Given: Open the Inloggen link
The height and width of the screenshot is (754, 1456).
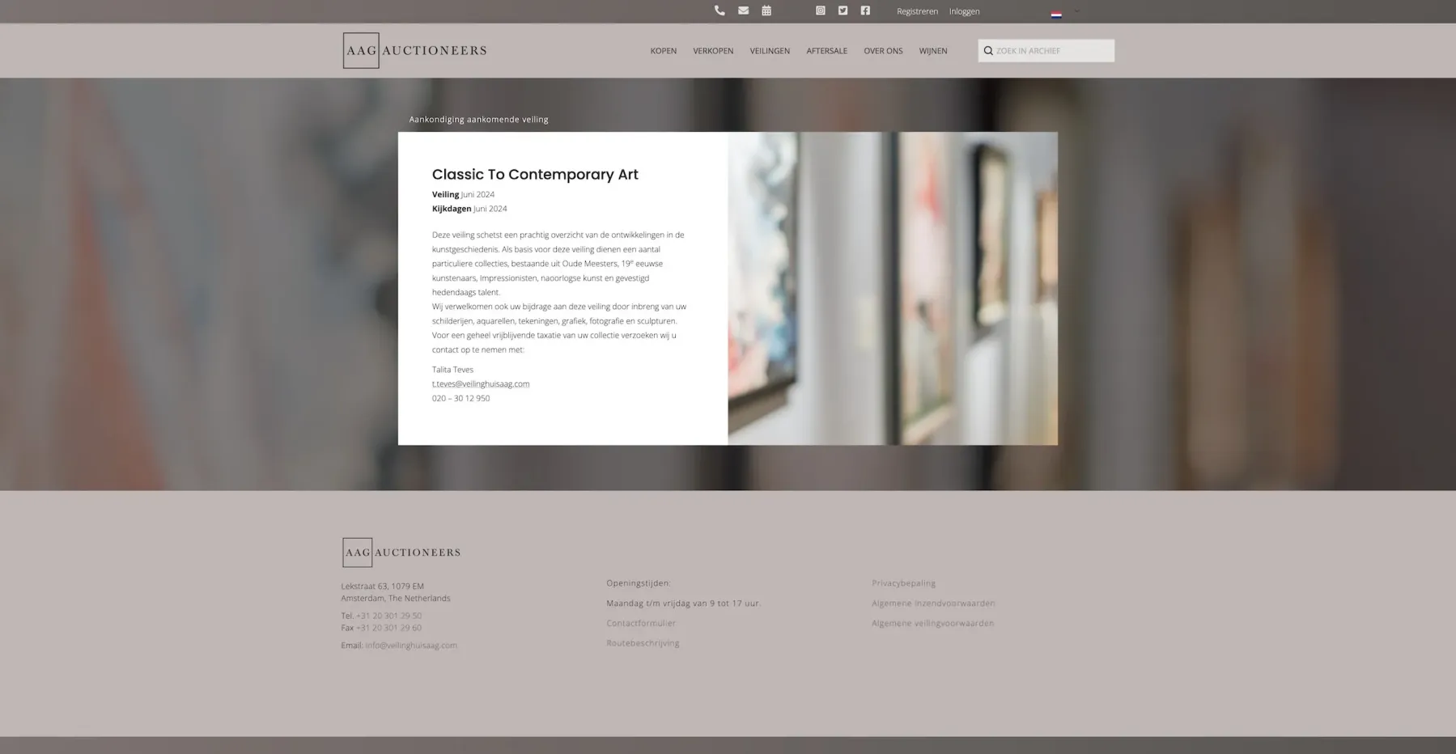Looking at the screenshot, I should 964,11.
